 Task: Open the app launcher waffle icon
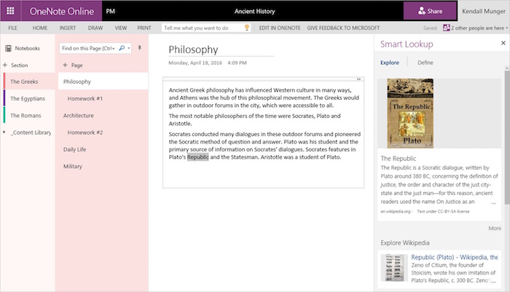point(10,11)
